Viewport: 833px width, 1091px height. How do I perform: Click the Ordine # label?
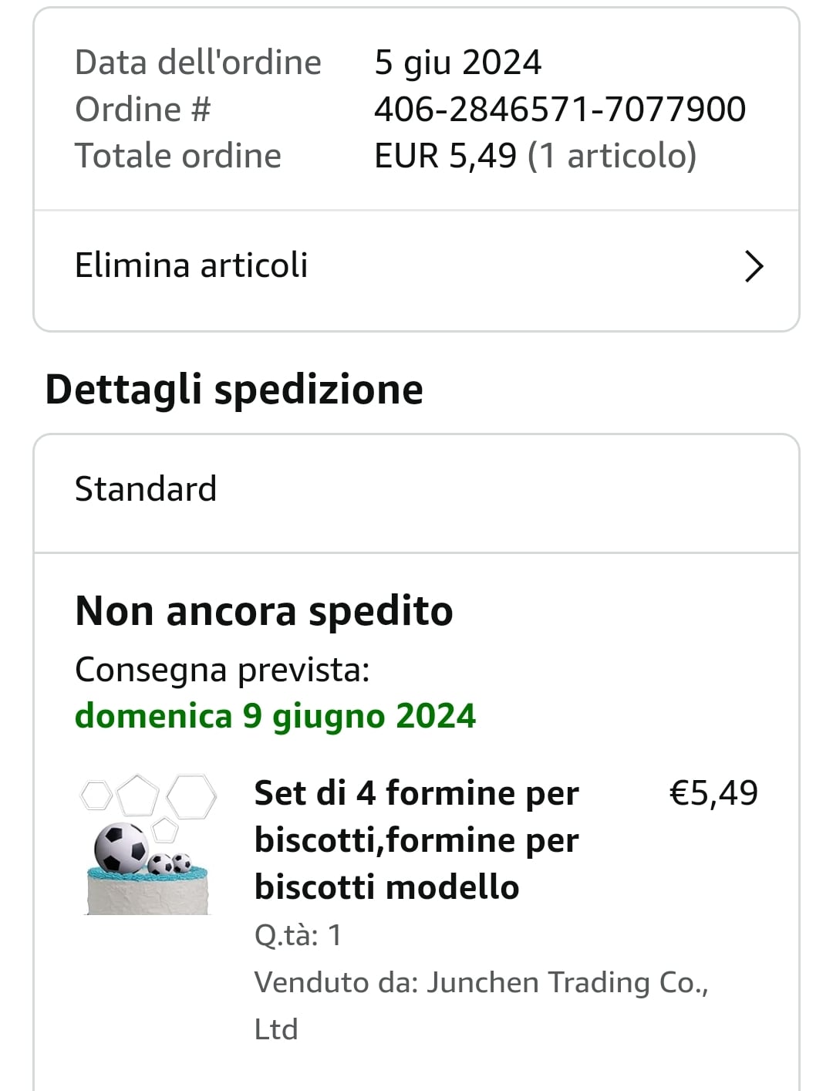click(143, 110)
